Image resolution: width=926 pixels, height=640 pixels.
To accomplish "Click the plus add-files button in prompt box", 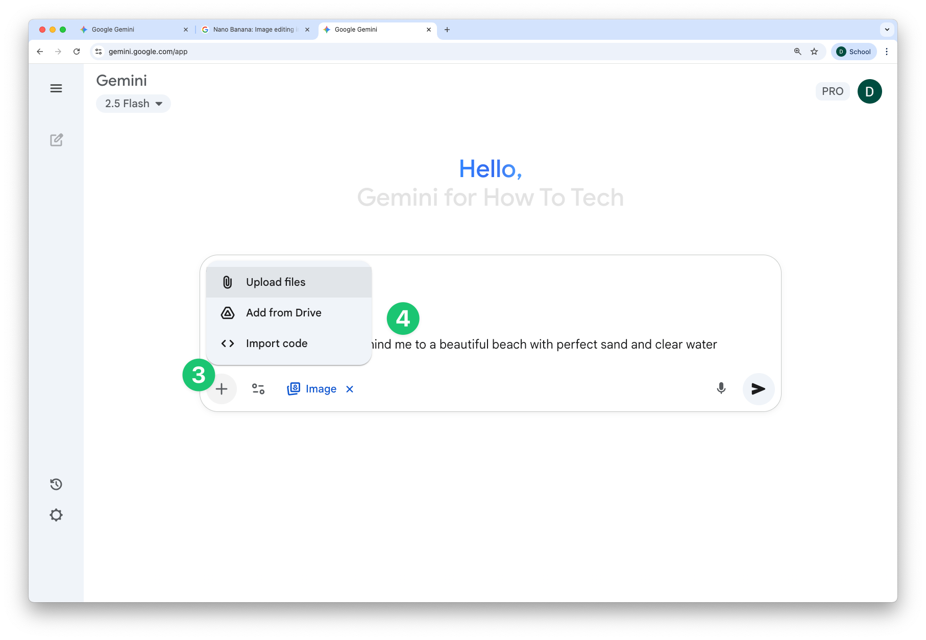I will tap(222, 389).
